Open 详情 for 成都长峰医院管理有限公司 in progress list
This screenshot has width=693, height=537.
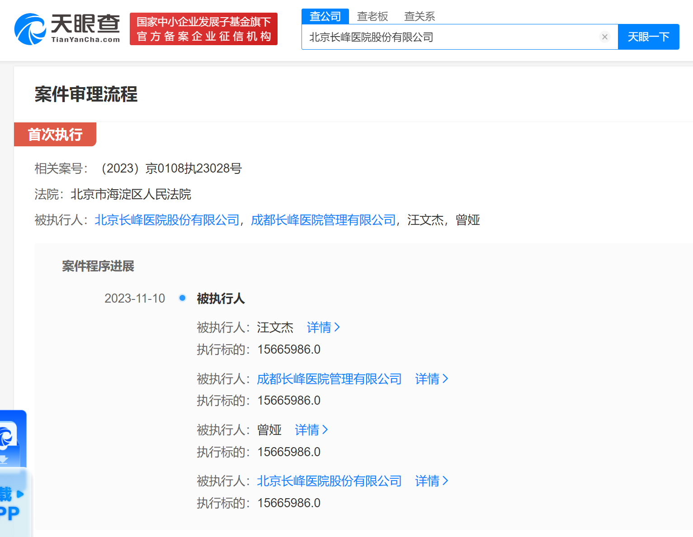pos(432,379)
